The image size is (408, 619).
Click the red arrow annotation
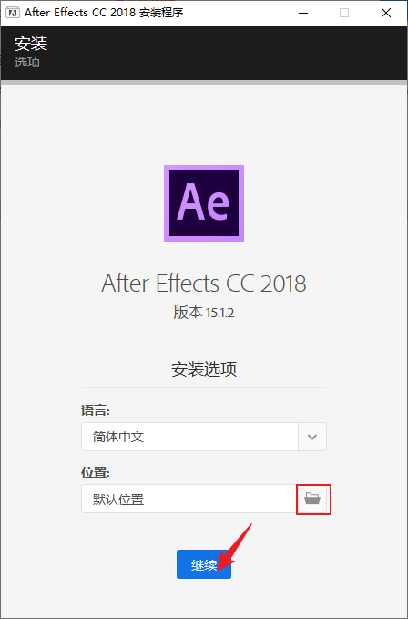click(x=234, y=547)
